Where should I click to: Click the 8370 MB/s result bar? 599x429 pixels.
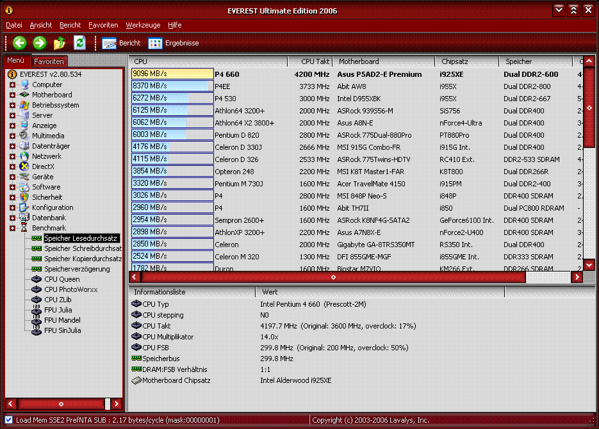click(172, 86)
